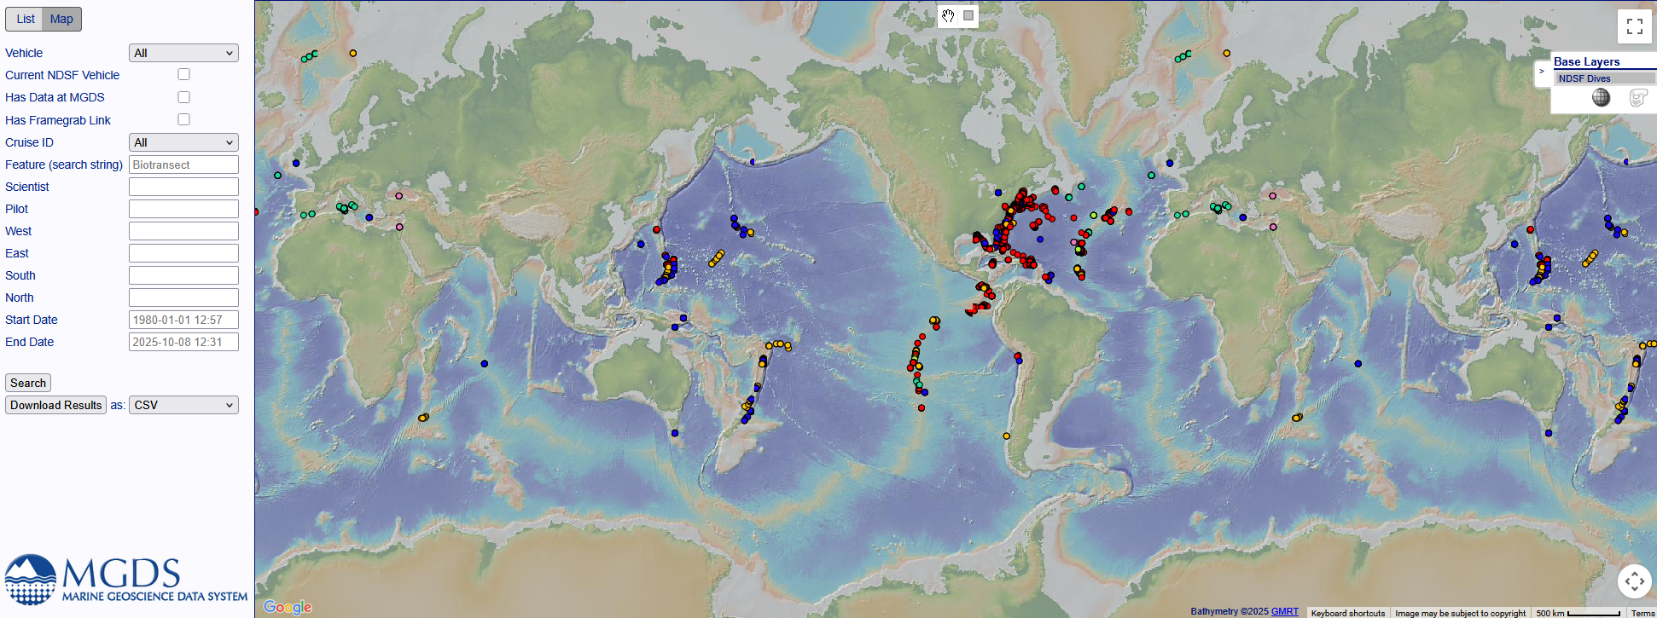Image resolution: width=1657 pixels, height=618 pixels.
Task: Click the Feature search string field
Action: (183, 165)
